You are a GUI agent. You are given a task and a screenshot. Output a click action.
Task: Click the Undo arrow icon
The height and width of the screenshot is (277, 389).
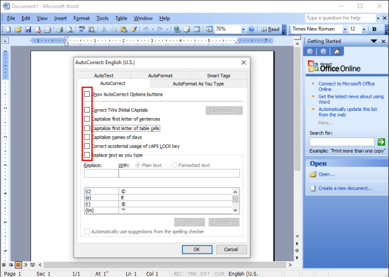pyautogui.click(x=145, y=29)
